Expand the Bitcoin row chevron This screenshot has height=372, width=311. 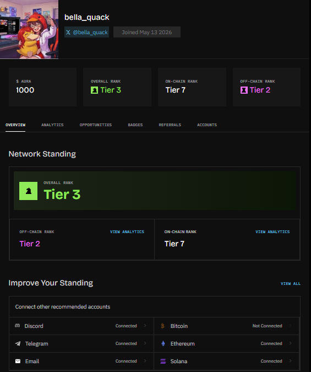coord(291,326)
